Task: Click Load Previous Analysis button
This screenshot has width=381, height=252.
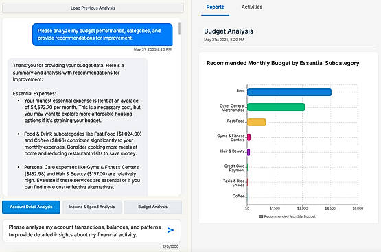Action: [93, 8]
